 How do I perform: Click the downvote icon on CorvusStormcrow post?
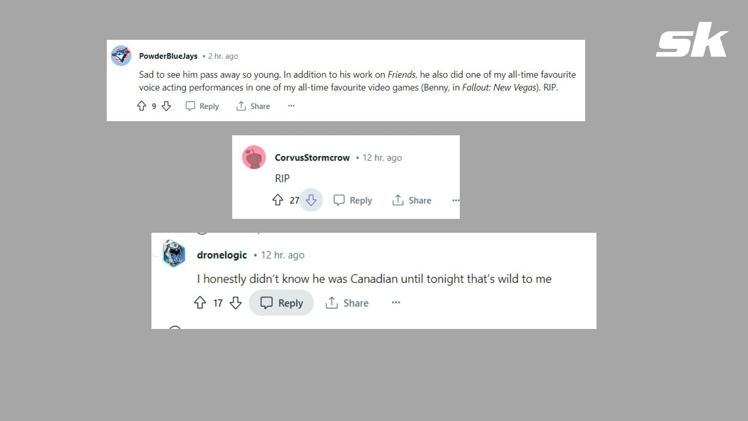pos(311,200)
